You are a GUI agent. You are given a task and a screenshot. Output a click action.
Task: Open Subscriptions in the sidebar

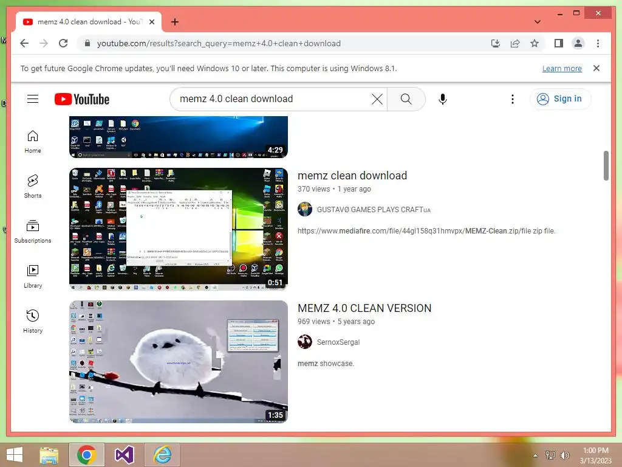[33, 232]
